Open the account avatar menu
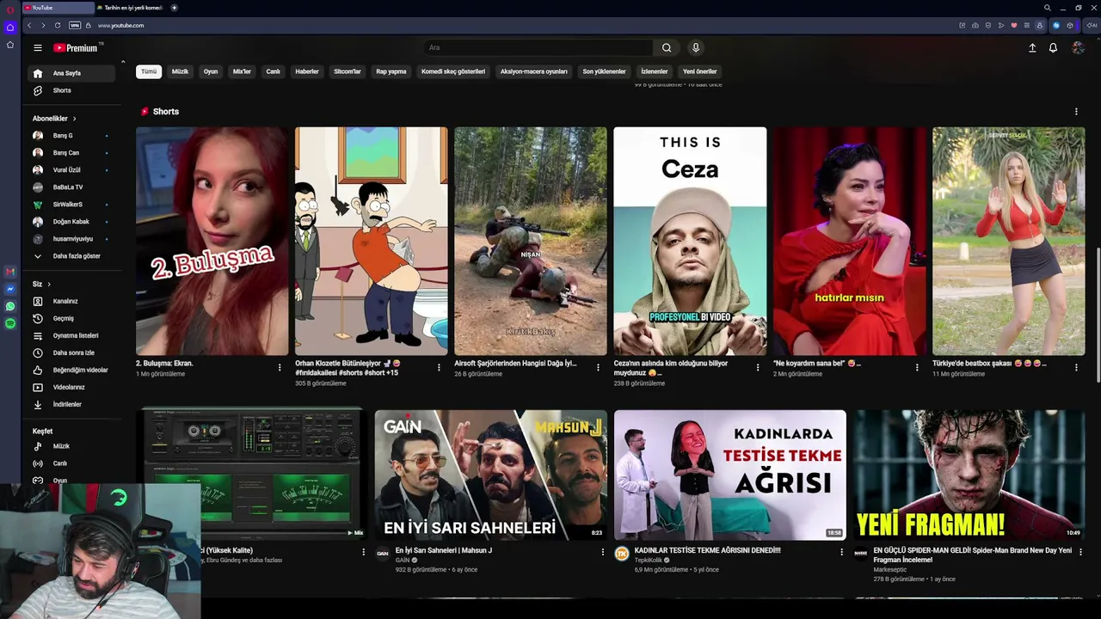 tap(1078, 48)
